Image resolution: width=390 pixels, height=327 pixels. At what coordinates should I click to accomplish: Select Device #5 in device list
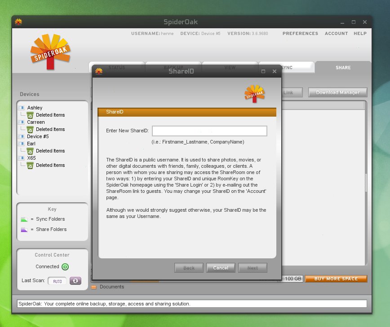coord(38,136)
